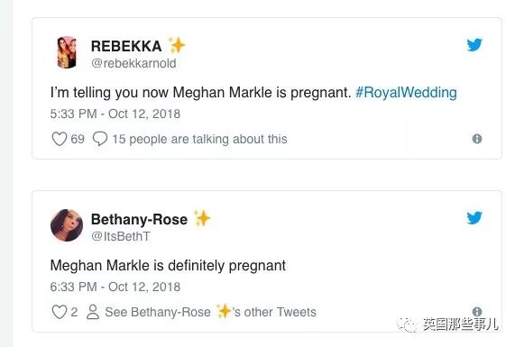
Task: Open REBEKKA's profile picture
Action: coord(67,52)
